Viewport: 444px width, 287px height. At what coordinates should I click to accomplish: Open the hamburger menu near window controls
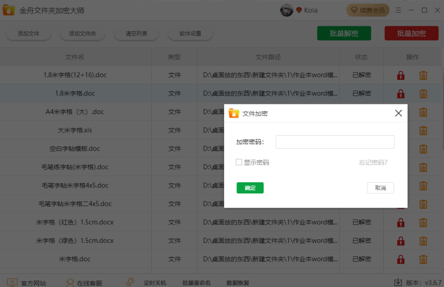pyautogui.click(x=398, y=10)
